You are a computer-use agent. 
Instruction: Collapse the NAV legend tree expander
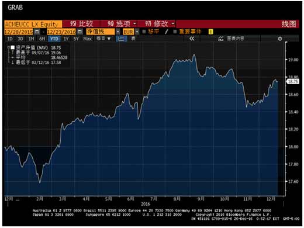(x=8, y=47)
